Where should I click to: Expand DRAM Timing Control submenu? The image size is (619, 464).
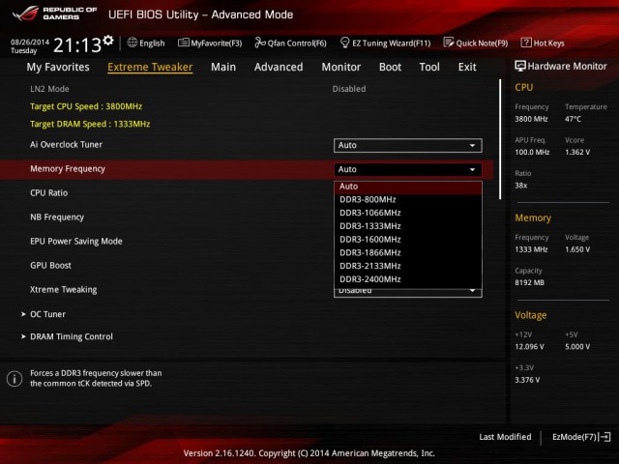(x=67, y=336)
